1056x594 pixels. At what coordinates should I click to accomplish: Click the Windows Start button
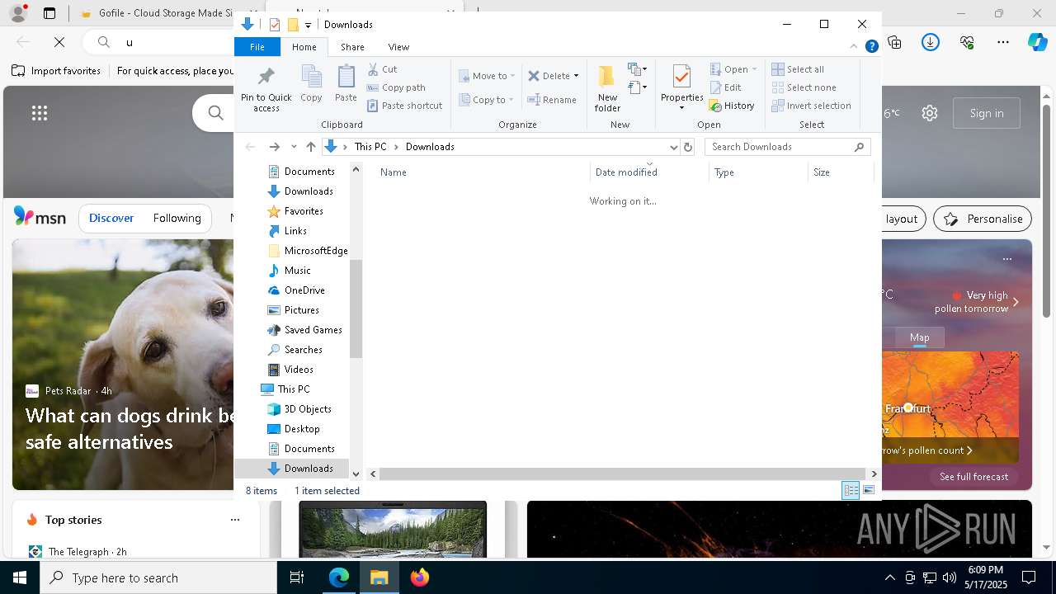[x=20, y=577]
